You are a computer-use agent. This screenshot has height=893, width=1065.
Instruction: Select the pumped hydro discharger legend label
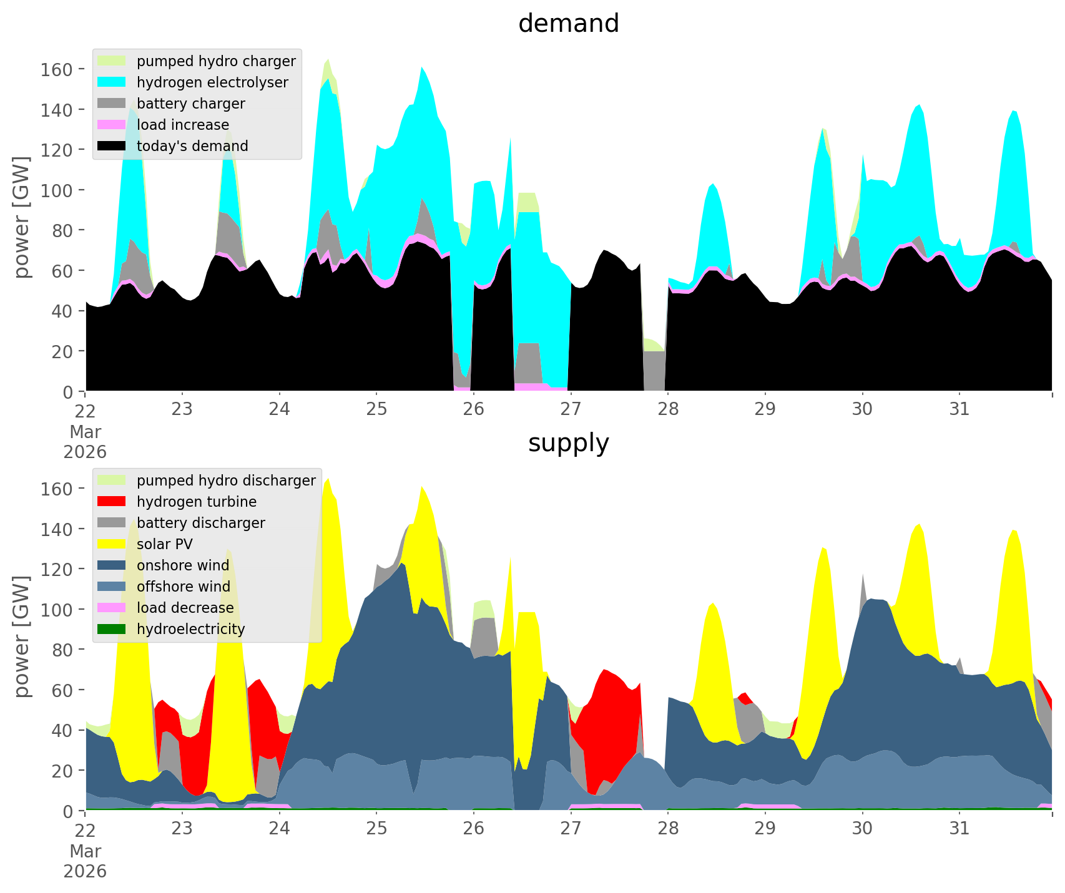[x=226, y=481]
